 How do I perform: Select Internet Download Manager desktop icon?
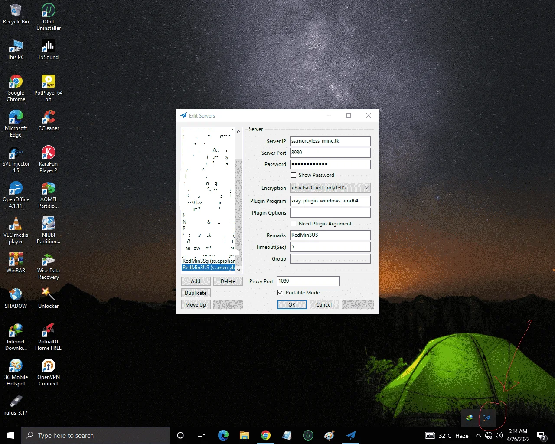point(16,337)
